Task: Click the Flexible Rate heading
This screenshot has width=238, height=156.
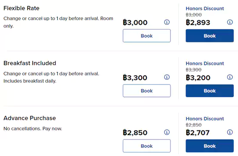Action: 21,8
